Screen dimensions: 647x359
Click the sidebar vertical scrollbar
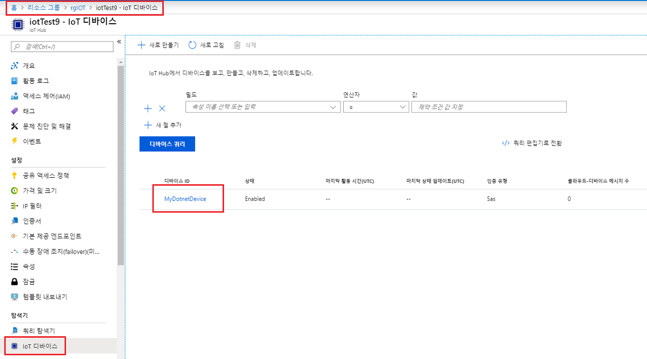[x=120, y=166]
